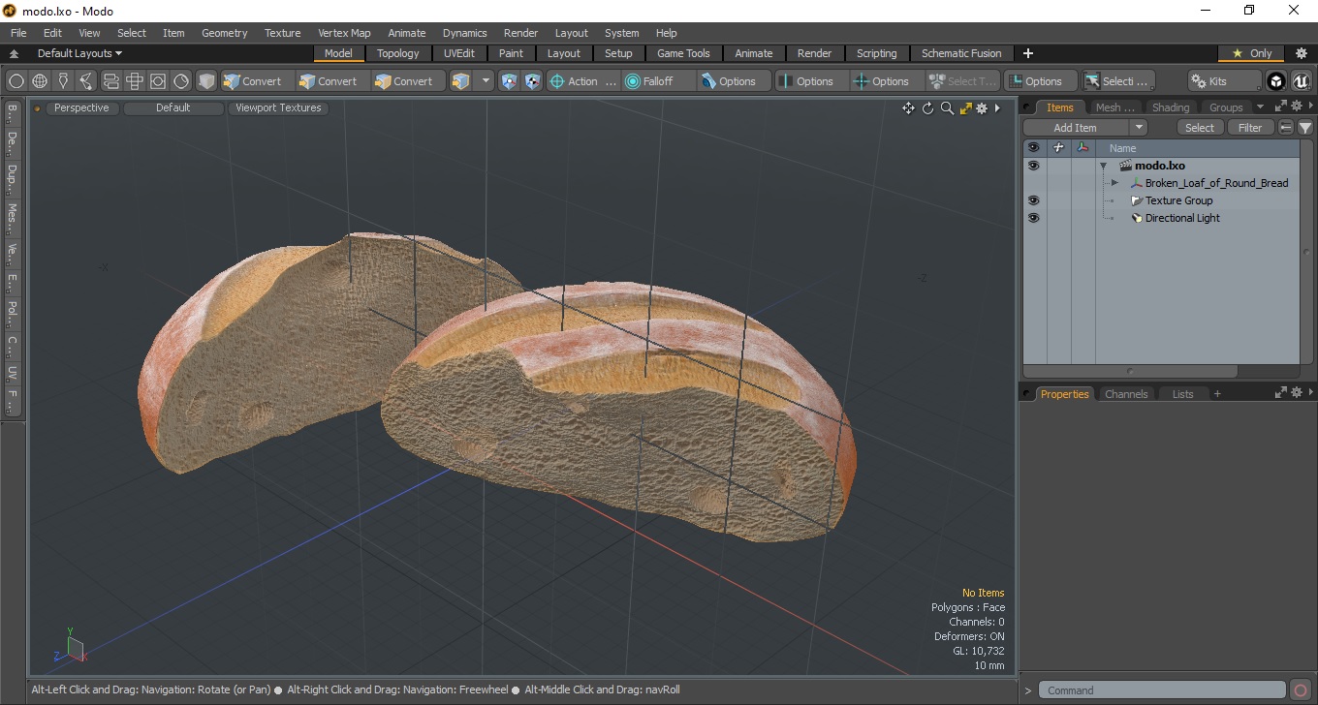Open Options with vertical cyan bar icon
Screen dimensions: 1318x705
pos(811,81)
